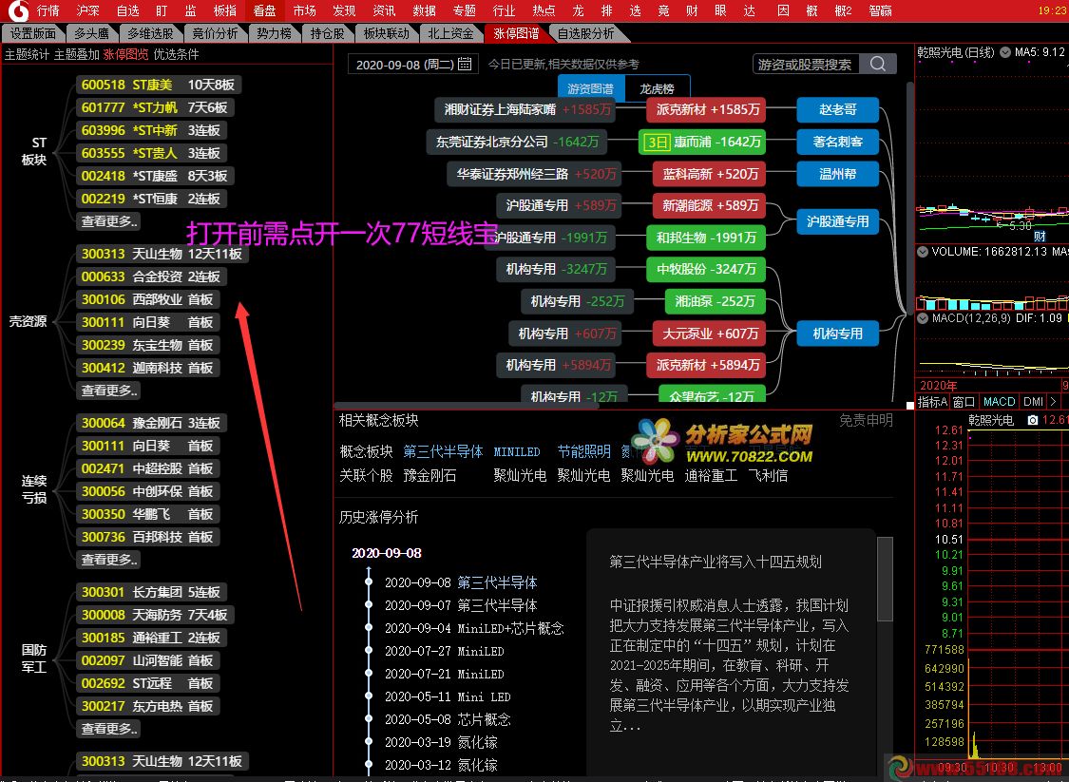Open the 板指 menu
Image resolution: width=1069 pixels, height=782 pixels.
point(225,10)
